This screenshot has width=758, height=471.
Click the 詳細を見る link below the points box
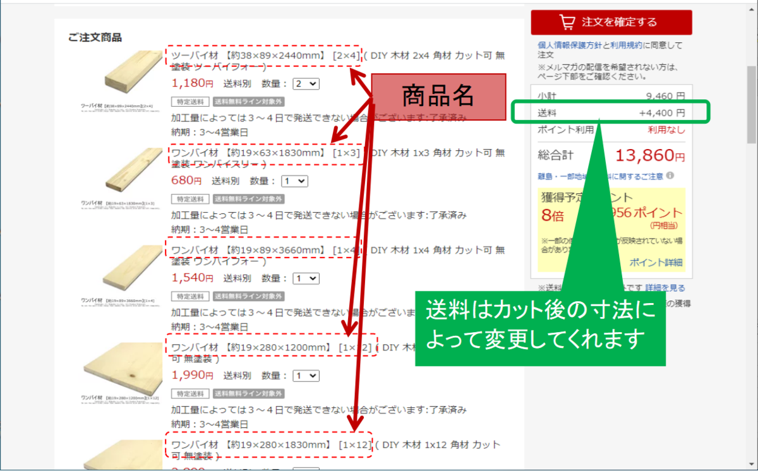point(665,288)
